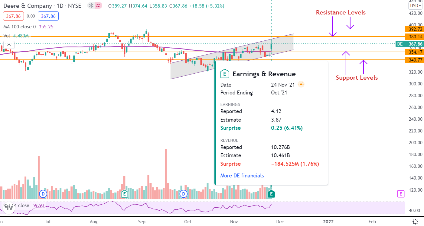Select the highlighted earnings marker near December

click(272, 194)
